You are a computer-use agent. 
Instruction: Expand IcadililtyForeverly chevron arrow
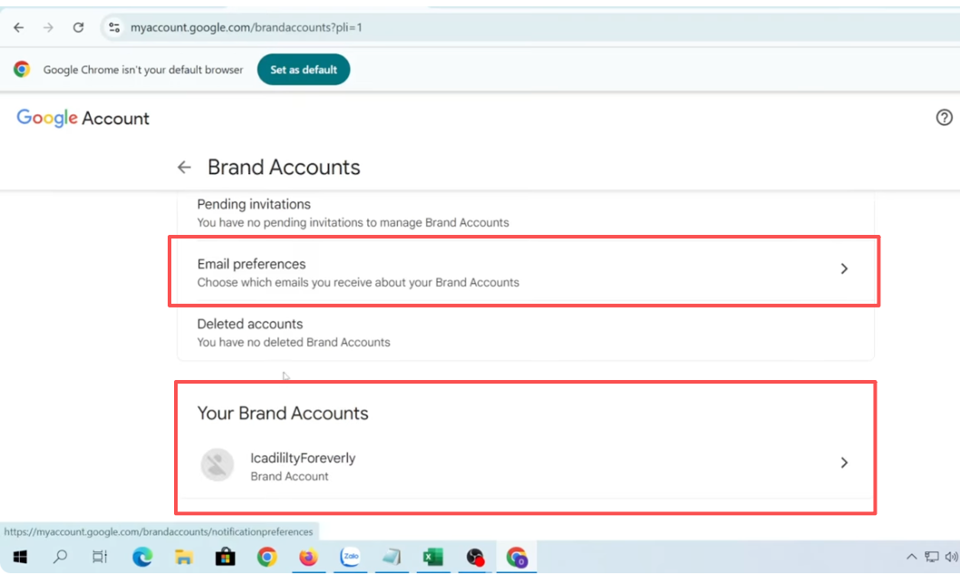click(x=844, y=463)
